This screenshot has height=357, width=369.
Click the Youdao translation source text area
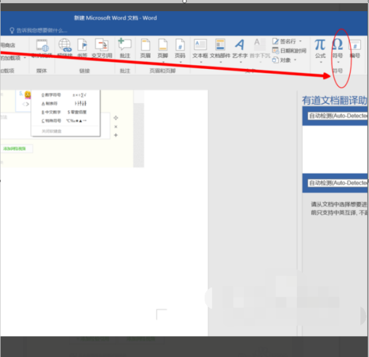click(x=335, y=150)
